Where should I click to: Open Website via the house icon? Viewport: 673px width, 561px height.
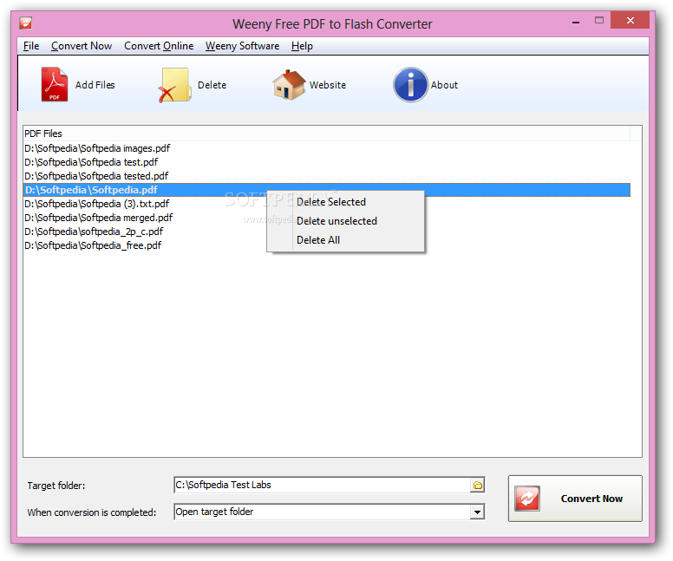click(x=289, y=85)
